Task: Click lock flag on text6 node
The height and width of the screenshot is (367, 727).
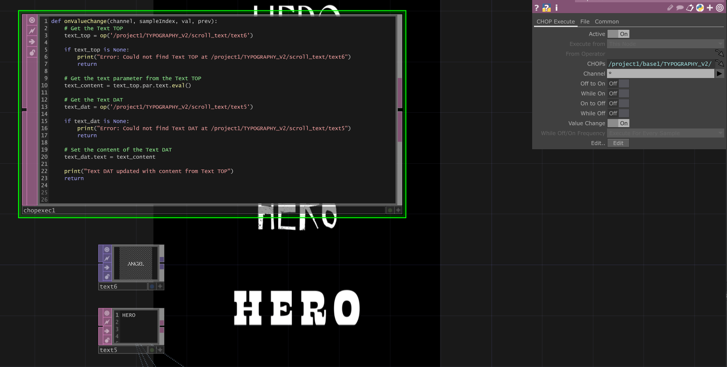Action: click(107, 276)
